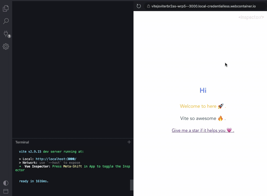Toggle the panel layout icon at bottom
The height and width of the screenshot is (196, 267).
coord(6,192)
